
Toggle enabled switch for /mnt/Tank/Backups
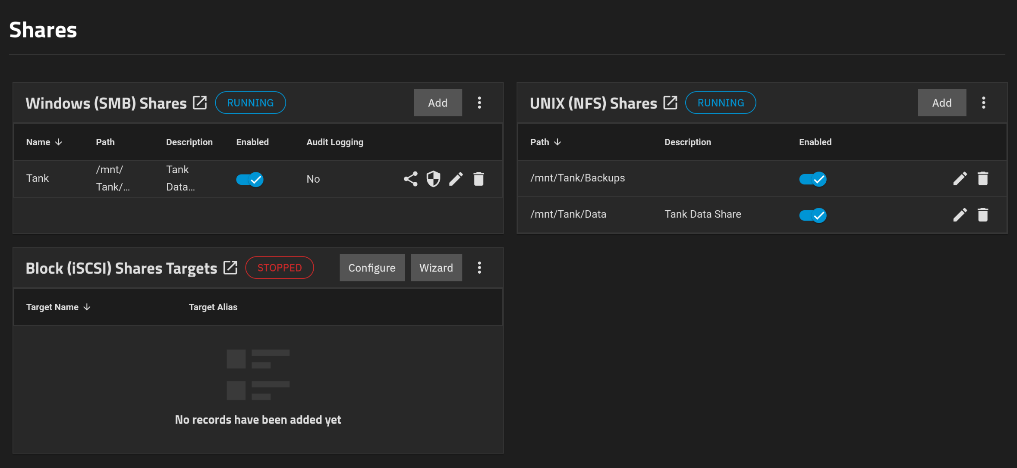[813, 179]
